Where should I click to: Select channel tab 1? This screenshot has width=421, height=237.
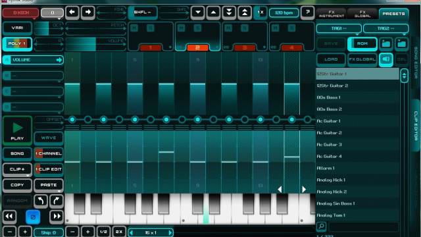tap(151, 47)
